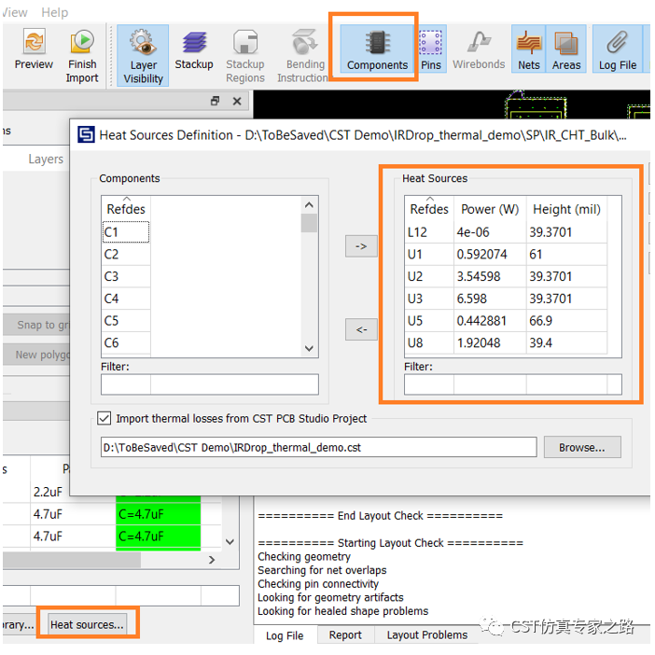Click the Bending Instruction icon

(x=303, y=56)
